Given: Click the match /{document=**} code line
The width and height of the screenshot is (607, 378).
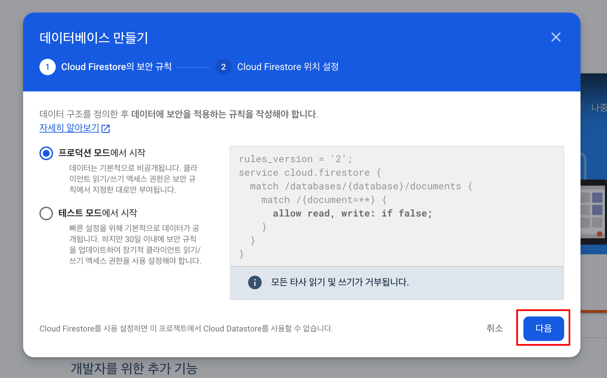Looking at the screenshot, I should point(324,200).
